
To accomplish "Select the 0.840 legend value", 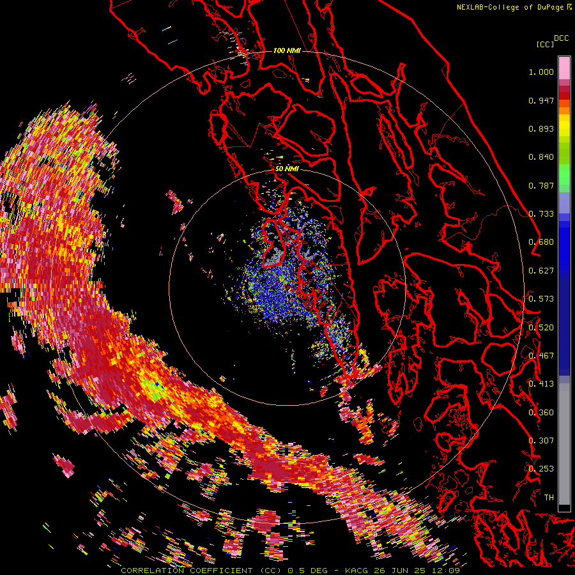I will (x=541, y=157).
